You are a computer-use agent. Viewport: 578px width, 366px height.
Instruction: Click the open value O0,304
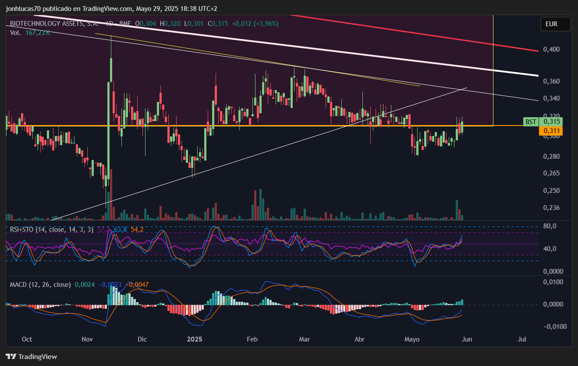[x=145, y=24]
